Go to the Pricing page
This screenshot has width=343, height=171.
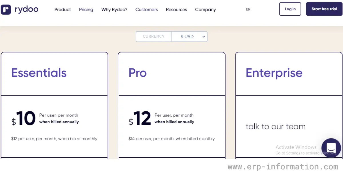coord(86,9)
